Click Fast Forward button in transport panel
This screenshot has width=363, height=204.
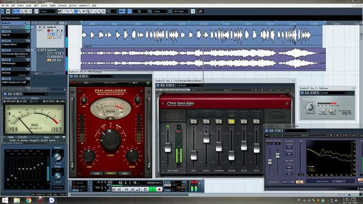tap(126, 189)
